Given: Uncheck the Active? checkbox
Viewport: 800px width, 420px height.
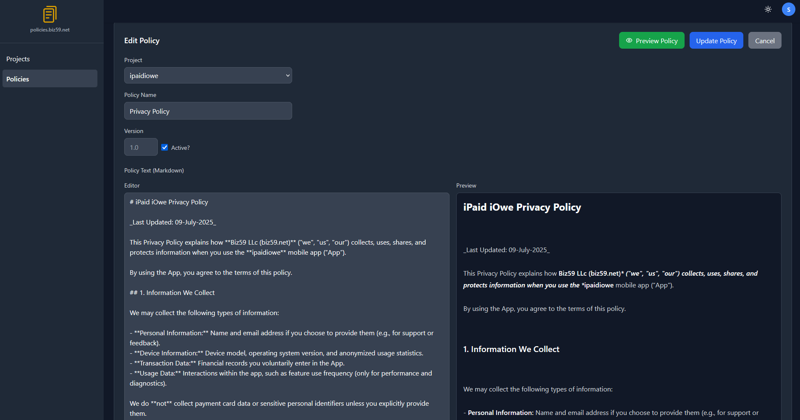Looking at the screenshot, I should pos(165,147).
